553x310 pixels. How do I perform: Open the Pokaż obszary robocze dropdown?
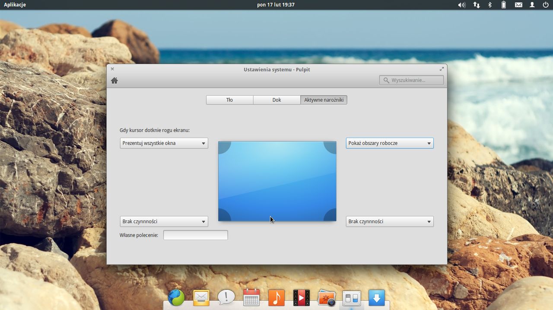click(x=390, y=143)
